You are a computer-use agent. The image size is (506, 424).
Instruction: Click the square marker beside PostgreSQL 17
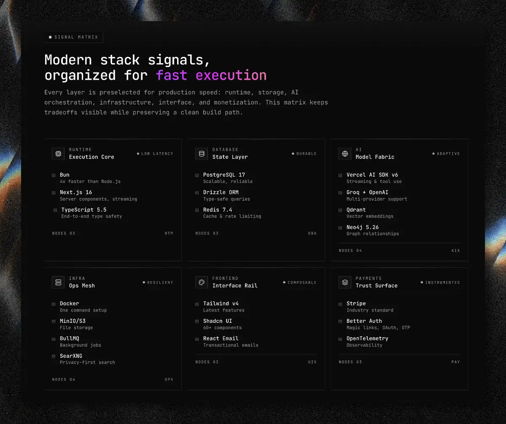(197, 175)
